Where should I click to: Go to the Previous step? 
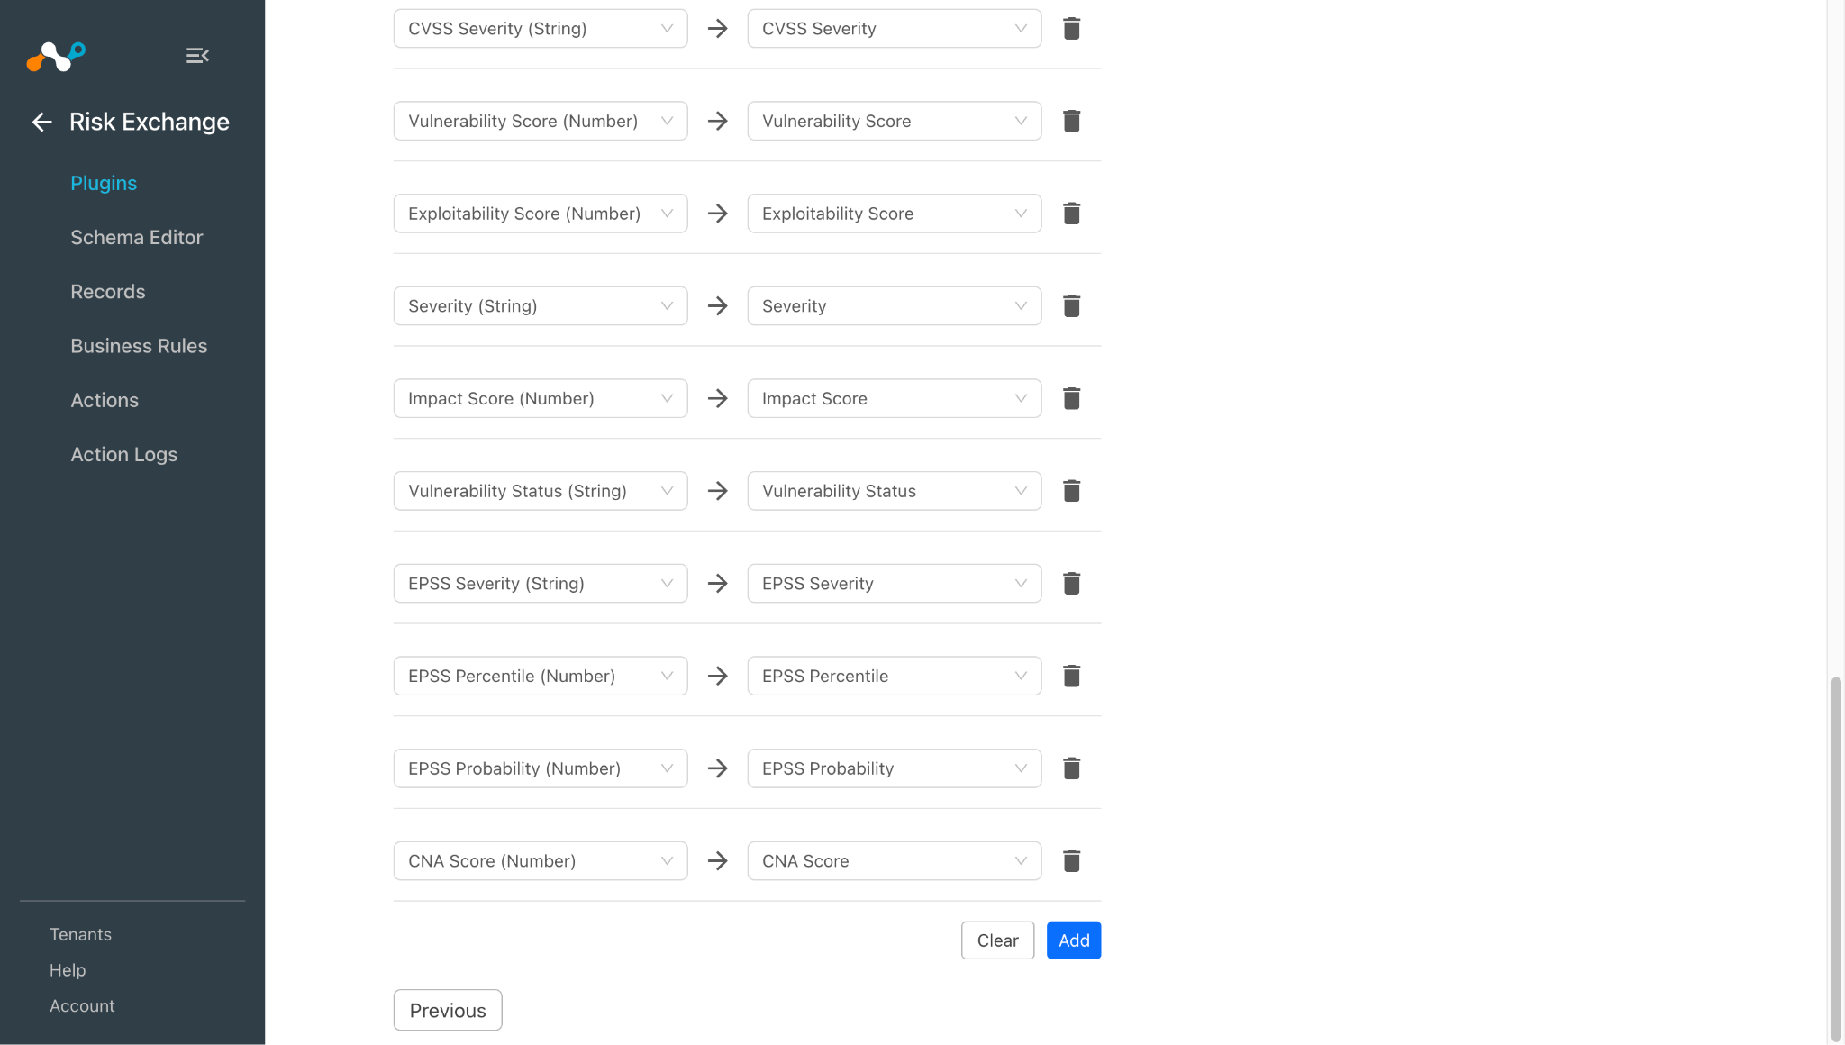click(x=448, y=1010)
